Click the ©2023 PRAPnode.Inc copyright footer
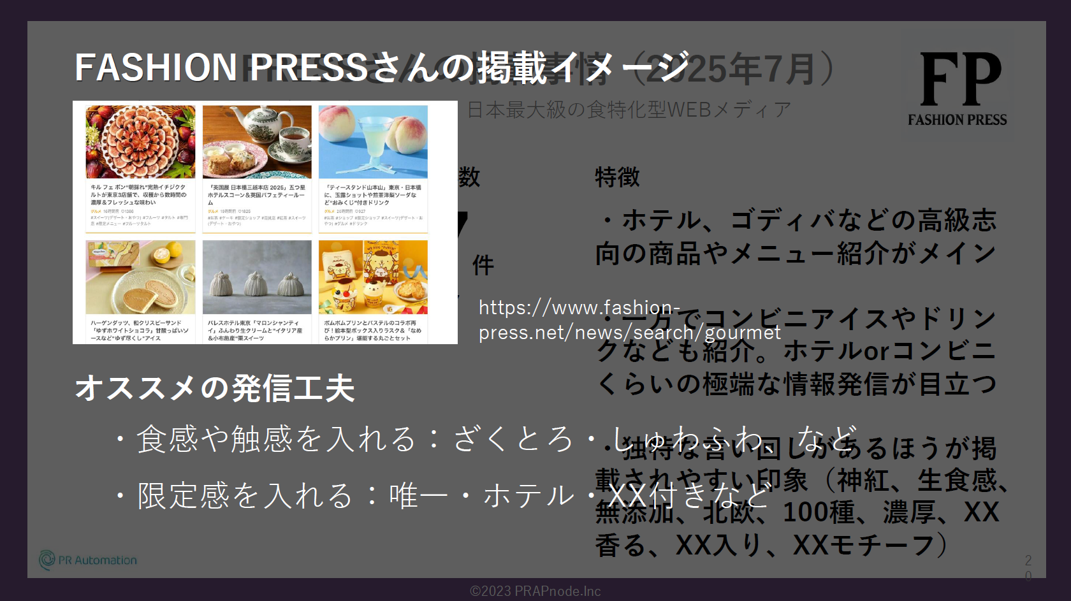The width and height of the screenshot is (1071, 601). click(535, 591)
